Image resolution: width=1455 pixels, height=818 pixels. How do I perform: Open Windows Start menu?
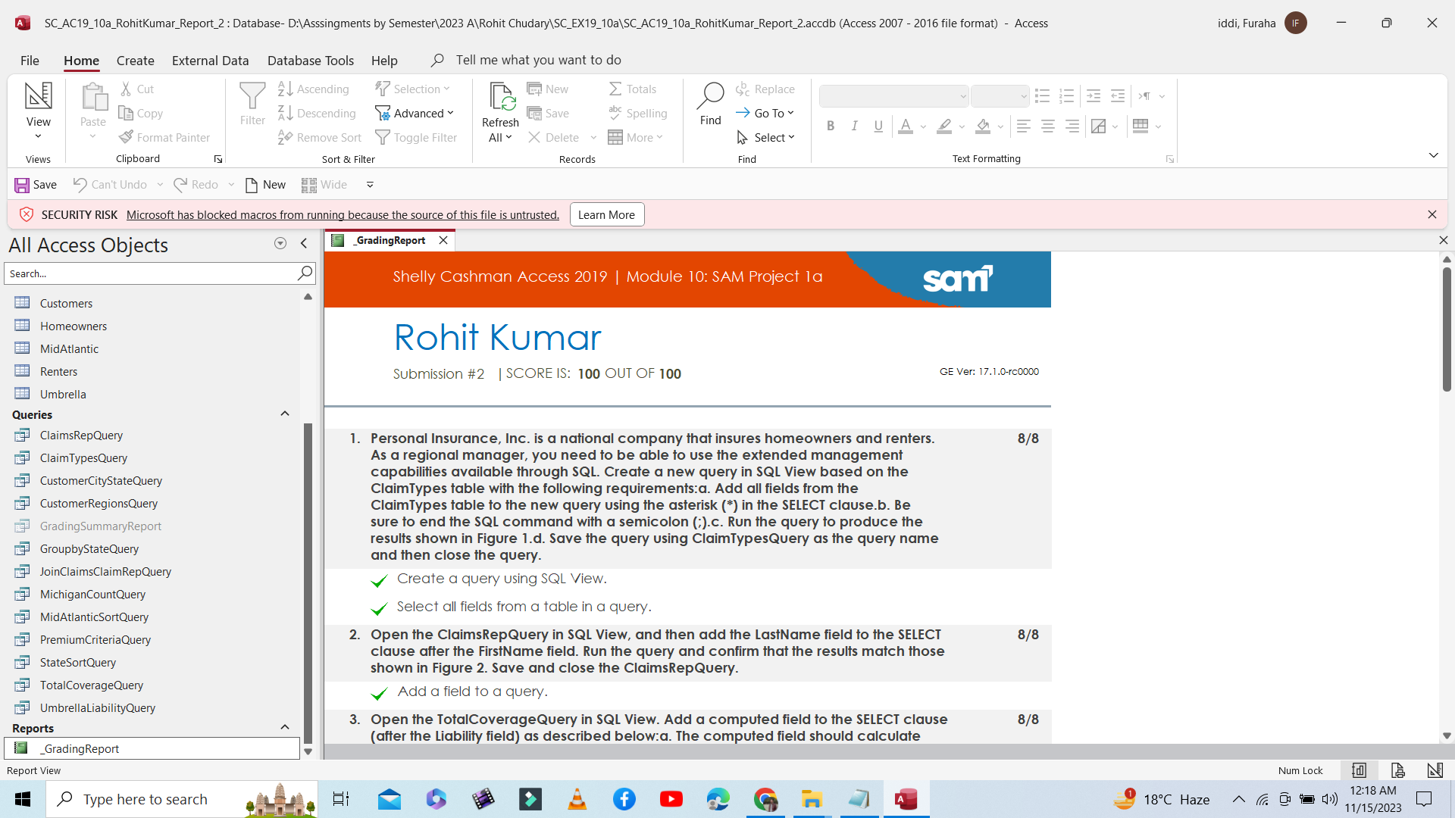tap(23, 799)
